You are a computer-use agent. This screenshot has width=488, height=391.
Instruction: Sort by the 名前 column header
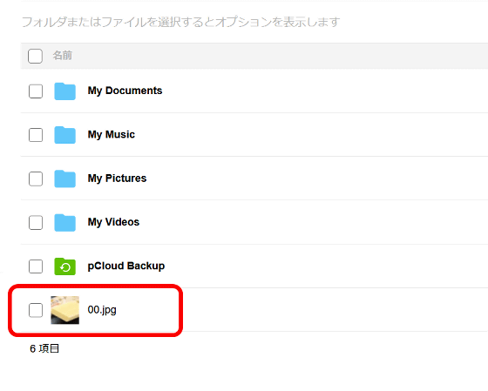coord(62,56)
